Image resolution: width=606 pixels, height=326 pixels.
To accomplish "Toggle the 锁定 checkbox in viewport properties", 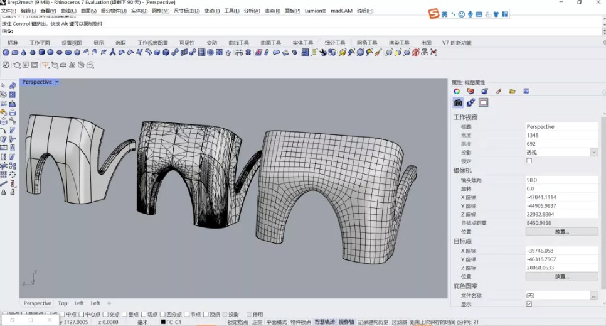I will pos(529,161).
